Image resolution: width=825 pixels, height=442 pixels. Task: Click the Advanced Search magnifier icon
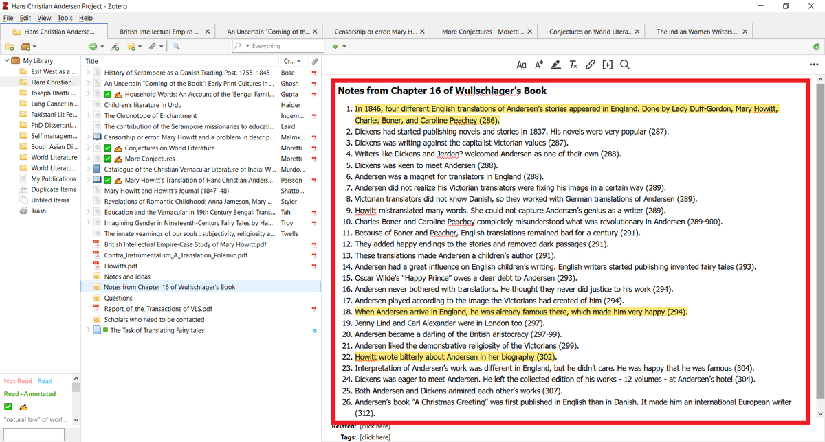tap(176, 46)
